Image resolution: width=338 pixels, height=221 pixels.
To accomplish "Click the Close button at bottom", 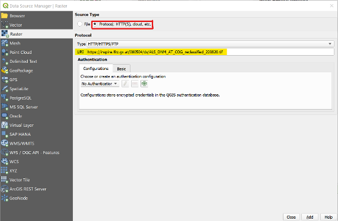I will point(291,217).
